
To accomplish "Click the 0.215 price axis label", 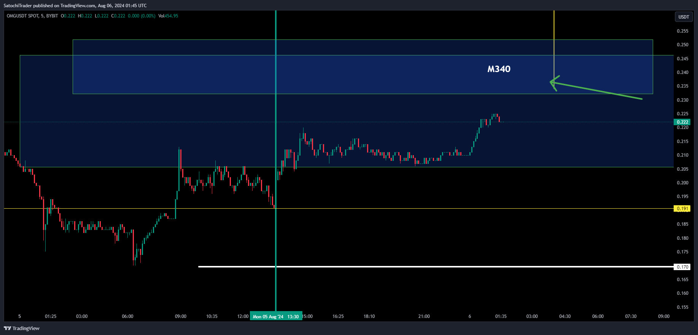I will 682,142.
